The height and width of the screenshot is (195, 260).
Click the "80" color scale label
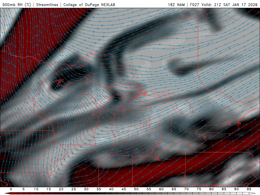212,189
